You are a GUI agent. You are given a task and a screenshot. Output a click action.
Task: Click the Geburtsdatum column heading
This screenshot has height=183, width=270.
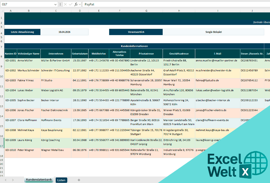pos(80,54)
